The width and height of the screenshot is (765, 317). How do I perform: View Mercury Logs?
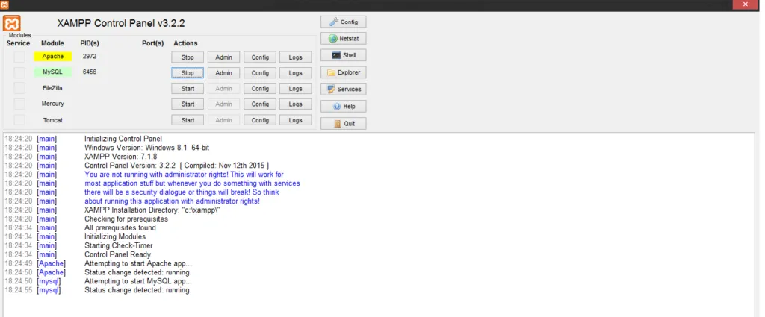[296, 104]
